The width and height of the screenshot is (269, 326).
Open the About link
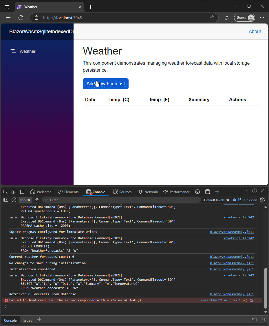[255, 31]
